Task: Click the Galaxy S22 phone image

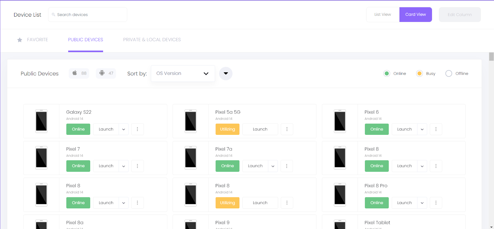Action: coord(41,121)
